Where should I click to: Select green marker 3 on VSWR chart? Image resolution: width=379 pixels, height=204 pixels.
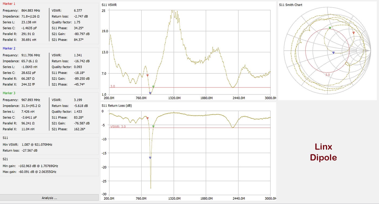153,87
